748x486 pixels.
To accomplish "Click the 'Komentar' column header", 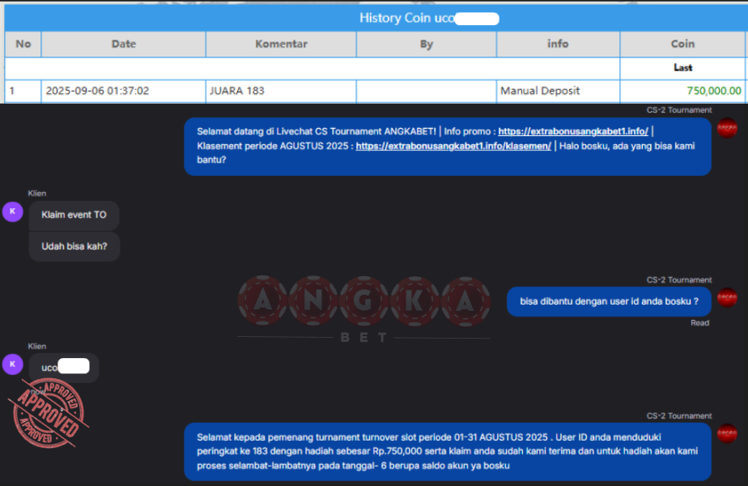I will point(281,45).
